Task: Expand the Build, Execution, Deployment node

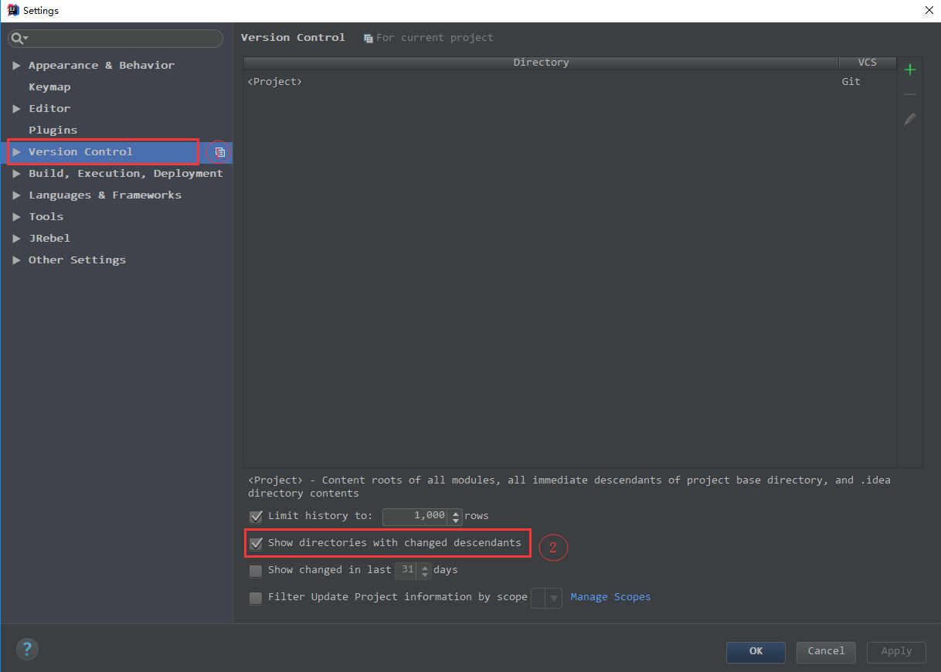Action: 17,173
